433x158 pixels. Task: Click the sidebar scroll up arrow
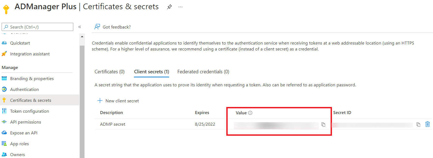coord(82,36)
